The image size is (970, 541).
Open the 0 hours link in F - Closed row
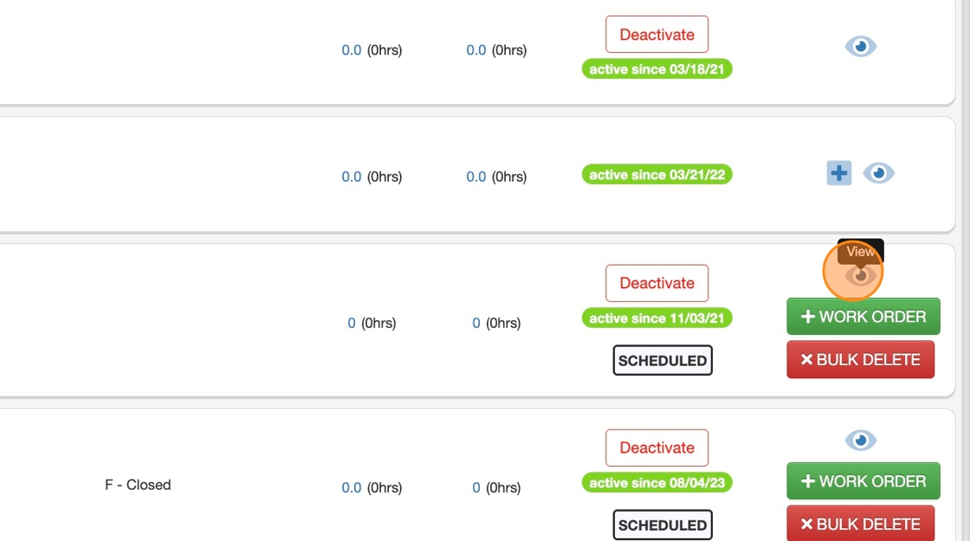coord(476,488)
